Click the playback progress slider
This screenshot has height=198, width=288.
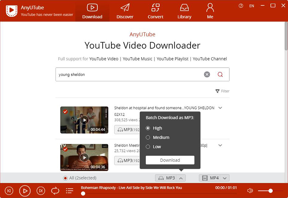point(159,193)
